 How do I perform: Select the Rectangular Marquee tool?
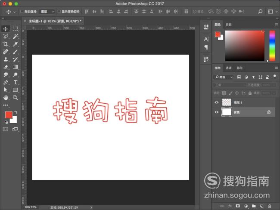coord(15,29)
